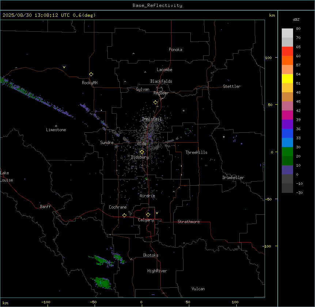Pick the pink 42-45 dBZ legend swatch

coord(287,106)
